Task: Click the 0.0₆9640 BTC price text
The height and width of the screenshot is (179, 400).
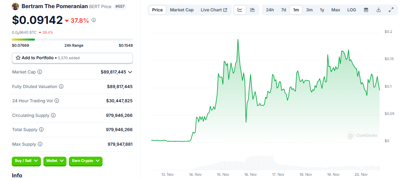Action: pos(24,32)
